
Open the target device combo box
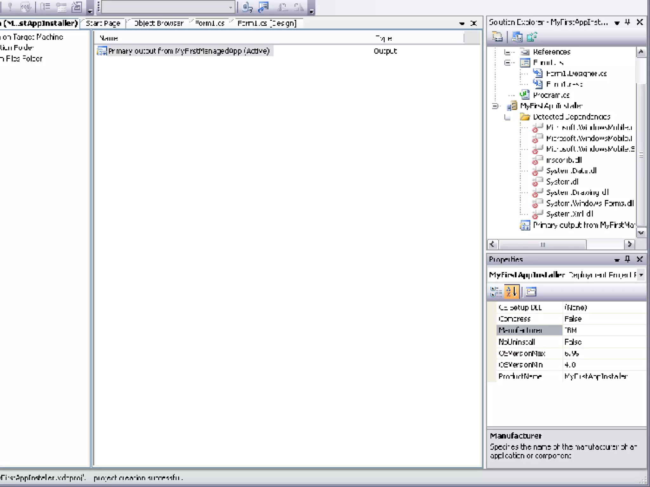point(231,7)
